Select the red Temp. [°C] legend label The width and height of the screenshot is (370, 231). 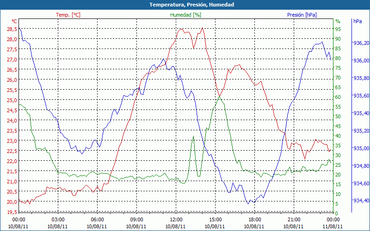[x=68, y=15]
